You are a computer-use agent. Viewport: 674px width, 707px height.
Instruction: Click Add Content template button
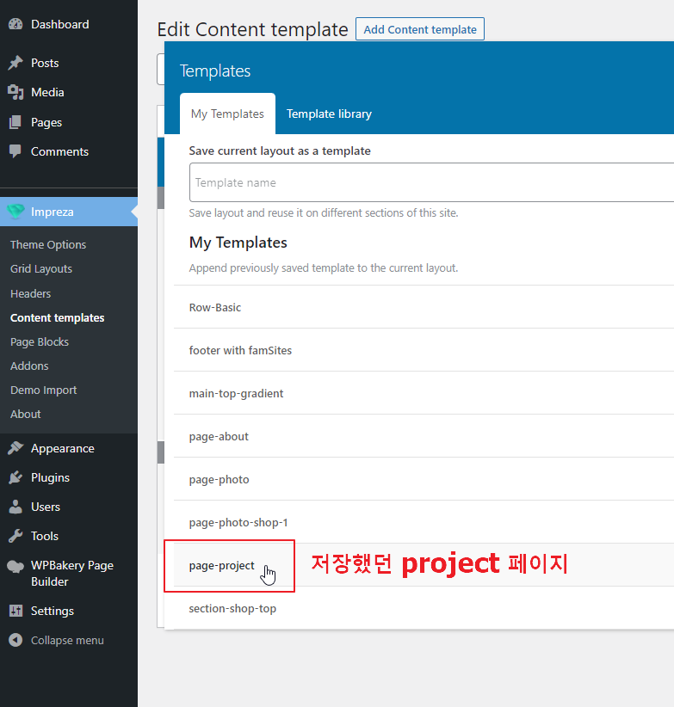click(419, 29)
